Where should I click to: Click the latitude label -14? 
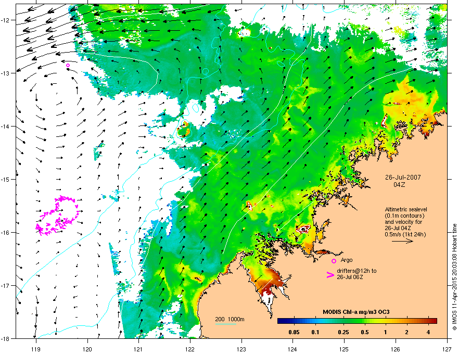pyautogui.click(x=5, y=127)
